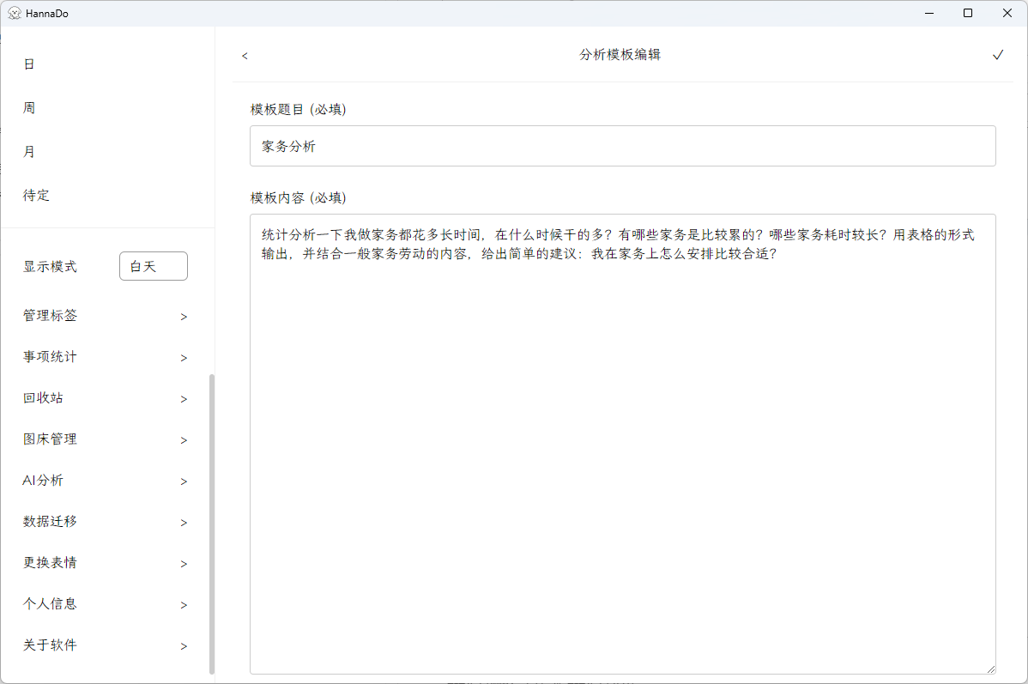Image resolution: width=1028 pixels, height=684 pixels.
Task: Open the 图床管理 image hosting manager
Action: point(49,439)
